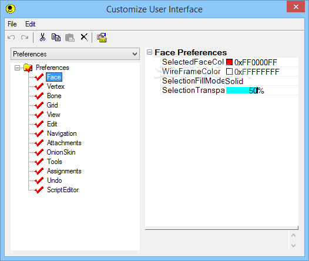Click the red checkmark beside Bone

point(39,96)
